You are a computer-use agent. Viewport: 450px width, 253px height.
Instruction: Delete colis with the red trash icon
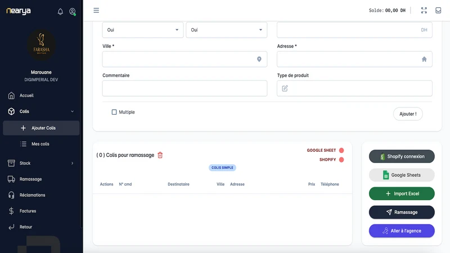coord(160,155)
